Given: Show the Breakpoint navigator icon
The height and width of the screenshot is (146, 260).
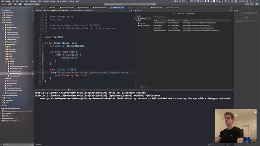Looking at the screenshot, I should [x=26, y=8].
